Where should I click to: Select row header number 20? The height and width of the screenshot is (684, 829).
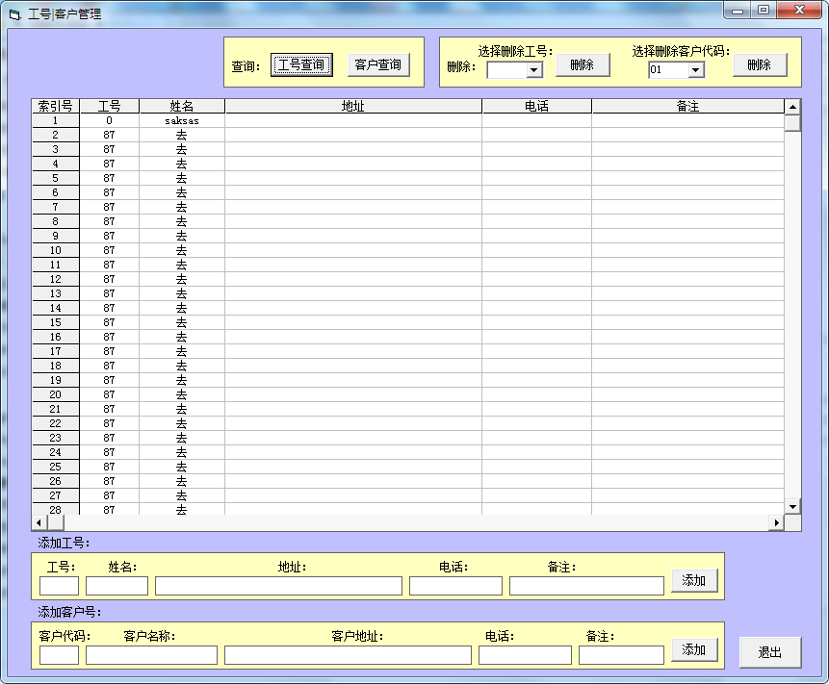(x=56, y=395)
